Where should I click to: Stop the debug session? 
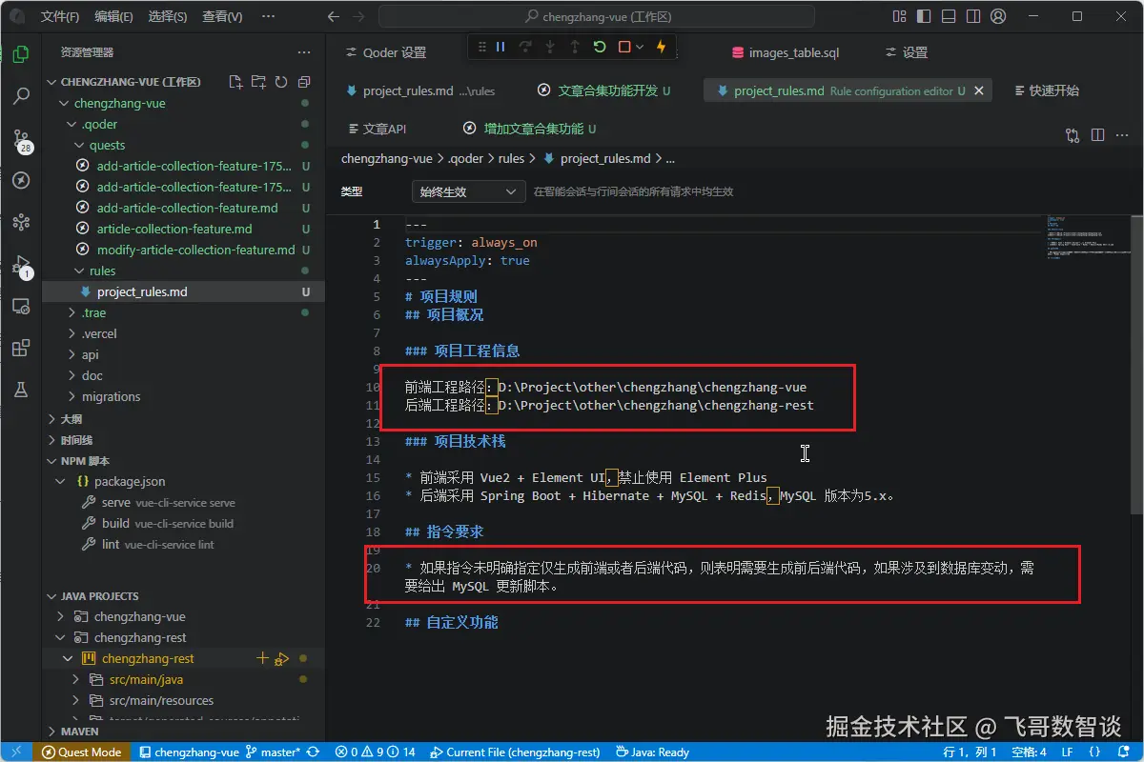[624, 47]
